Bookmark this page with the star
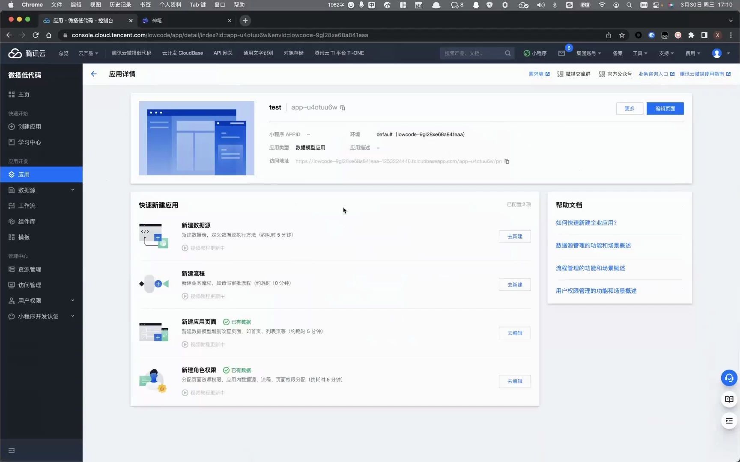This screenshot has width=740, height=462. click(x=622, y=35)
